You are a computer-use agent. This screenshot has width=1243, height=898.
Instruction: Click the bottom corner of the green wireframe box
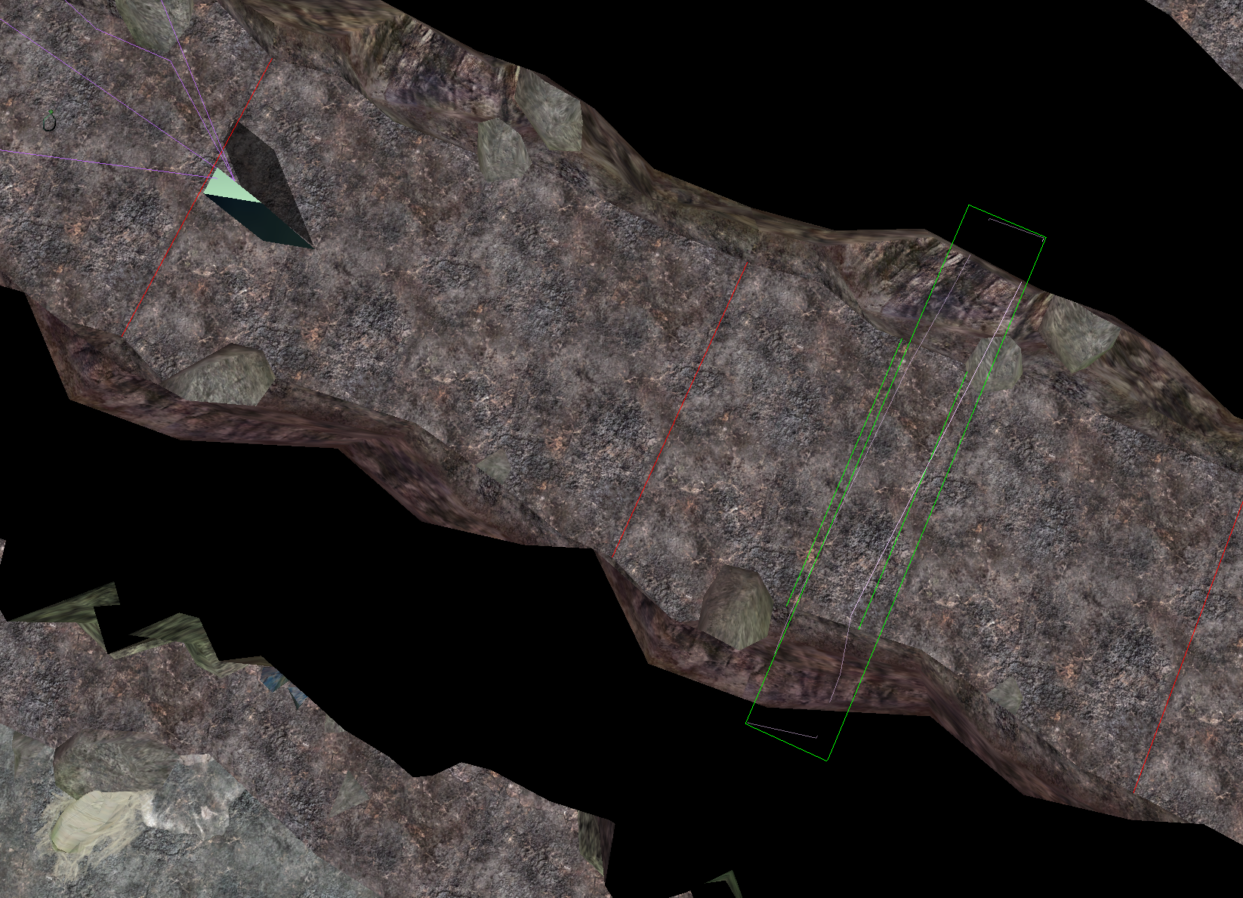pos(828,760)
